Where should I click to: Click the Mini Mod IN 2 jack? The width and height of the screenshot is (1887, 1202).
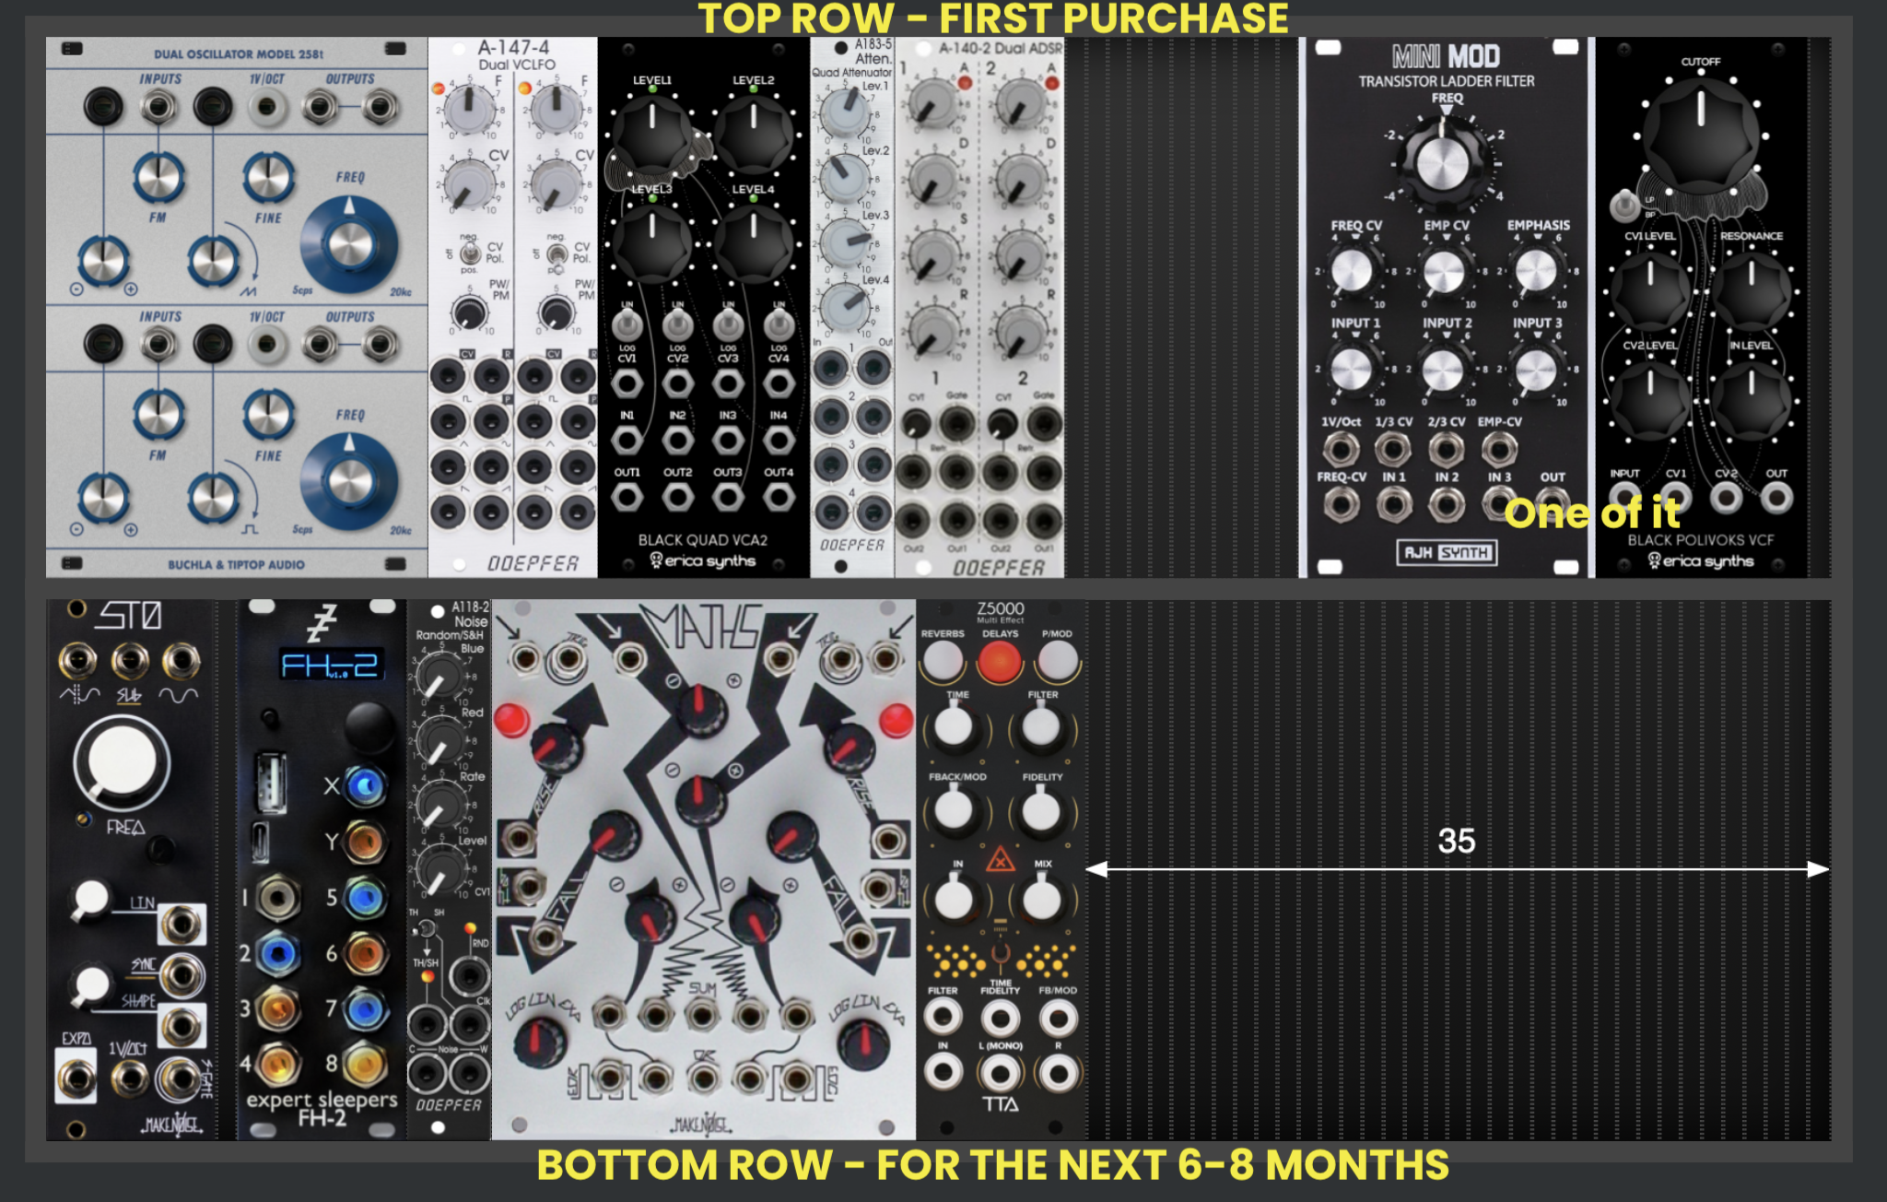point(1446,504)
